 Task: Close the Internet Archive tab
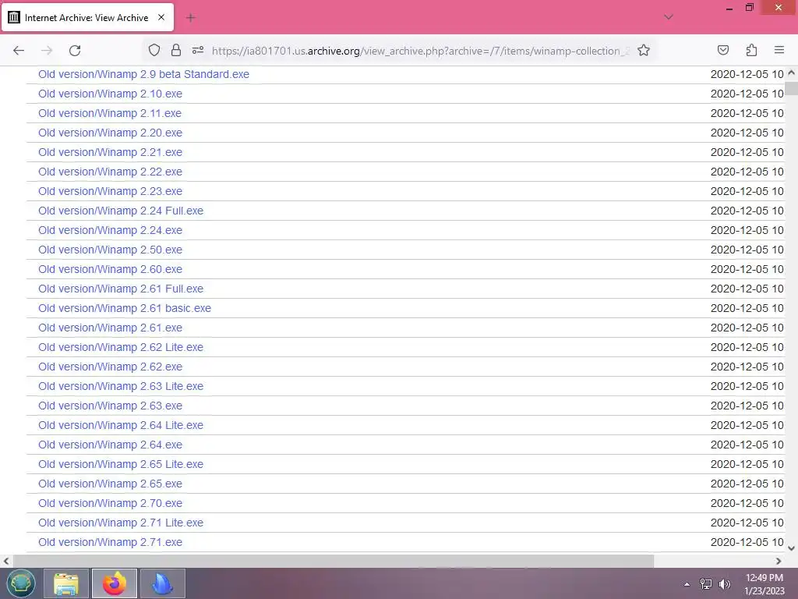click(161, 17)
